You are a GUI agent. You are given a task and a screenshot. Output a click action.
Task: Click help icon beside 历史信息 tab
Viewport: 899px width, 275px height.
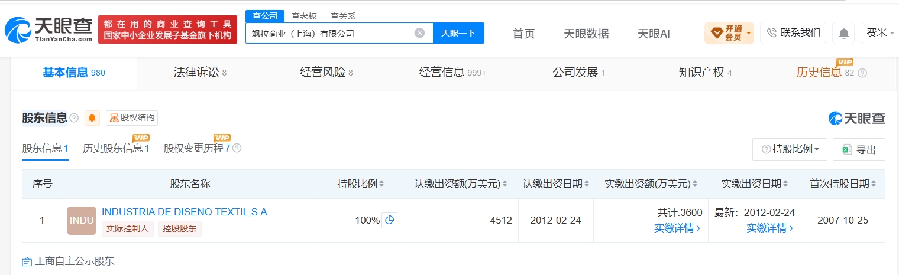click(862, 73)
